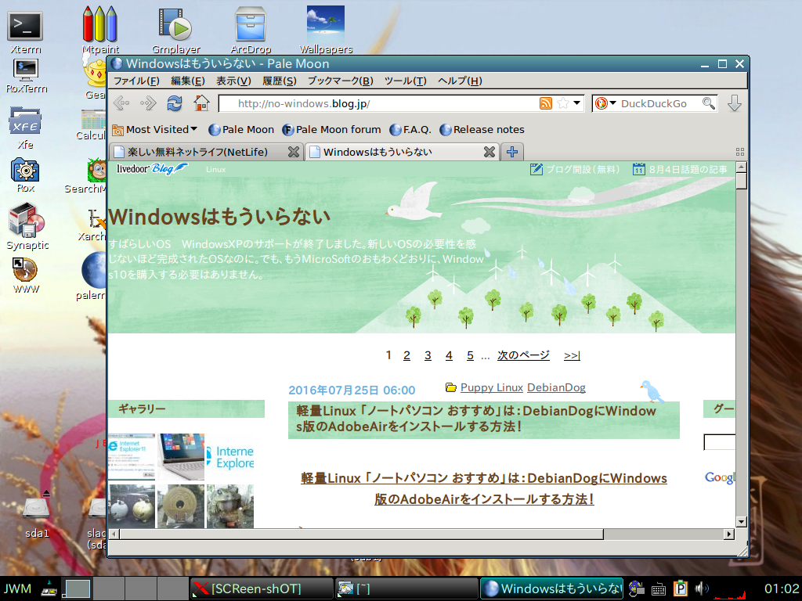Screen dimensions: 802x601
Task: Open the ツール(T) menu
Action: tap(405, 81)
